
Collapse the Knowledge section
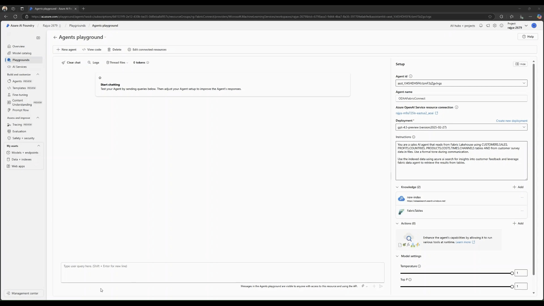[x=397, y=187]
